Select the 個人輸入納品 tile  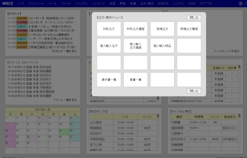pyautogui.click(x=162, y=46)
